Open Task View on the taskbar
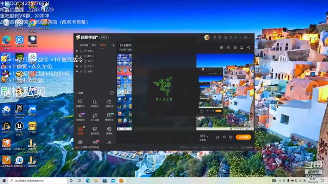 (79, 181)
